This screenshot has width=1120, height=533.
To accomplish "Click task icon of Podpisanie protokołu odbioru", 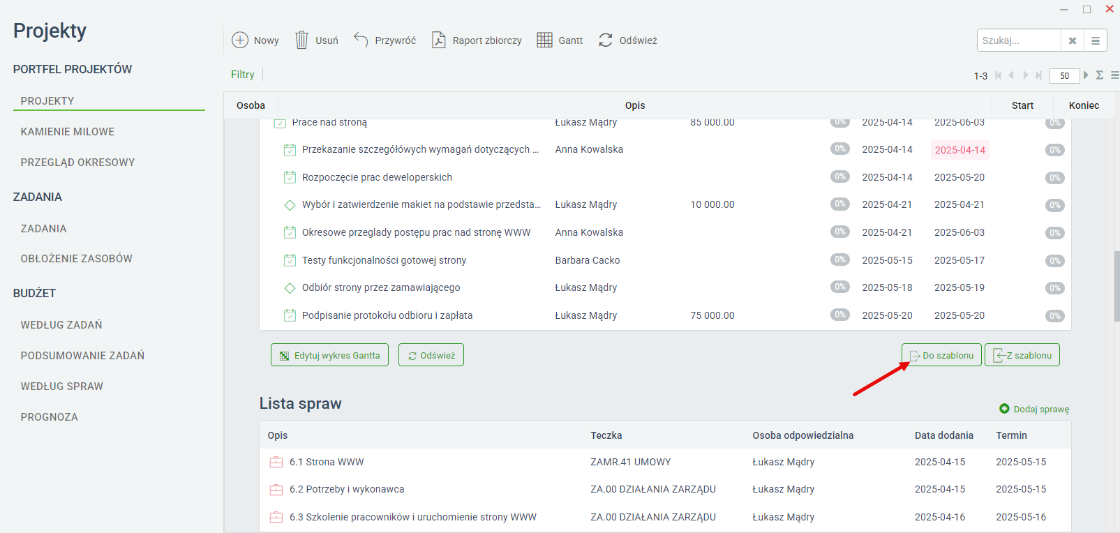I will [290, 315].
